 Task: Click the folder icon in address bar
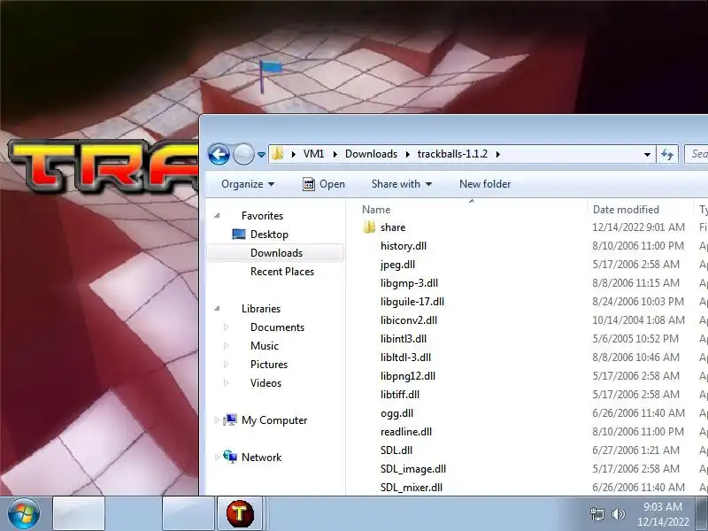[278, 154]
